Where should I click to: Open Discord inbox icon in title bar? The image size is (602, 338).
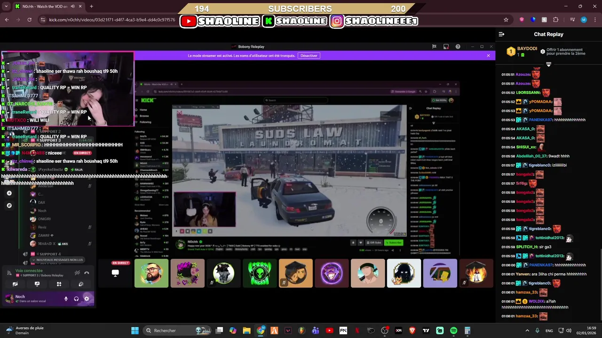[446, 46]
